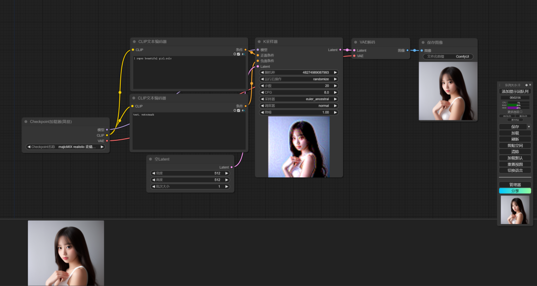537x286 pixels.
Task: Click the Latent output port on 空Latent node
Action: 232,167
